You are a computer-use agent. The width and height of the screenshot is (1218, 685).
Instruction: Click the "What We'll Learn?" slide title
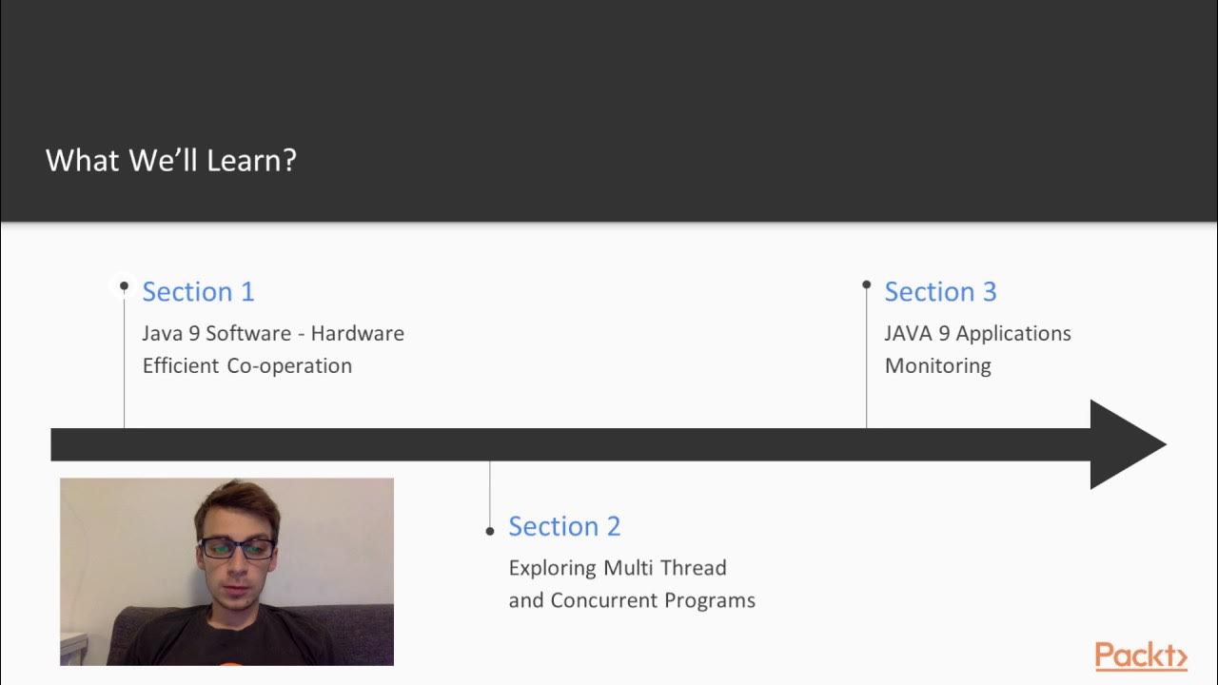tap(171, 160)
